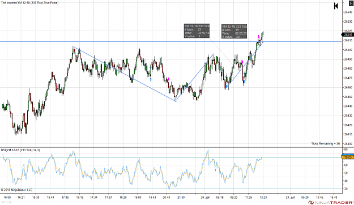Click the 15:48 time axis label

click(334, 197)
